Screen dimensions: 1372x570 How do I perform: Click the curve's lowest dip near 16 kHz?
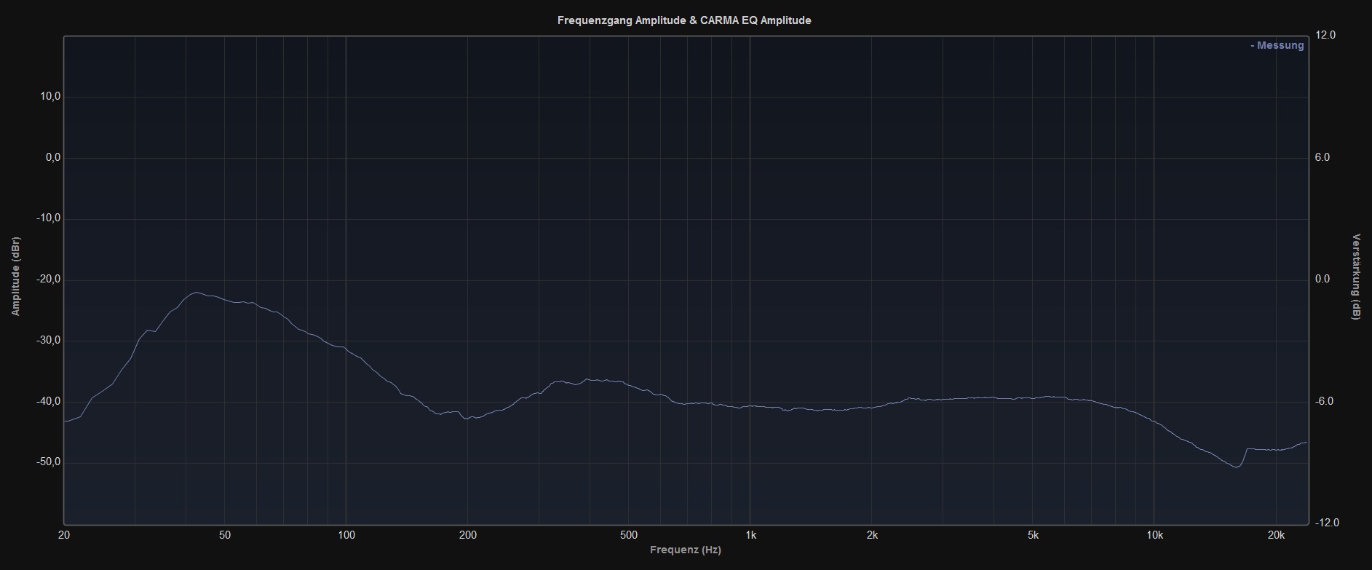coord(1236,467)
